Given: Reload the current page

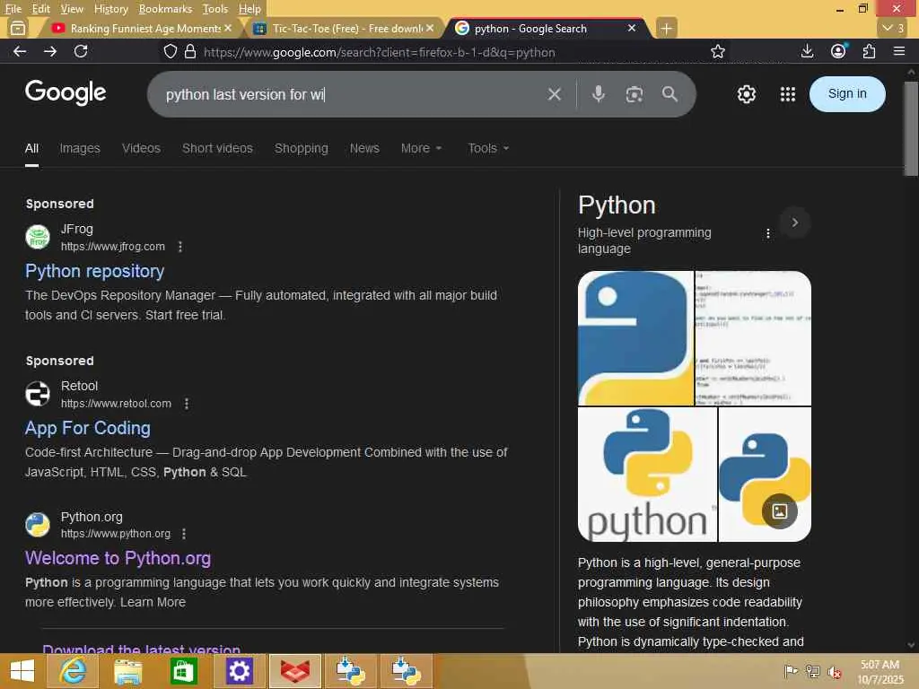Looking at the screenshot, I should [x=81, y=51].
